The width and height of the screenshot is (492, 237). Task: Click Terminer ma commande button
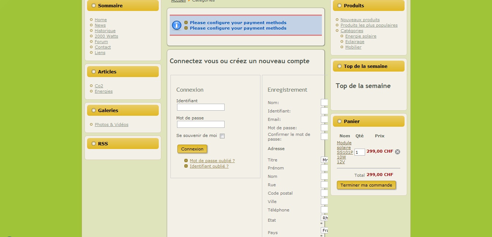point(366,185)
